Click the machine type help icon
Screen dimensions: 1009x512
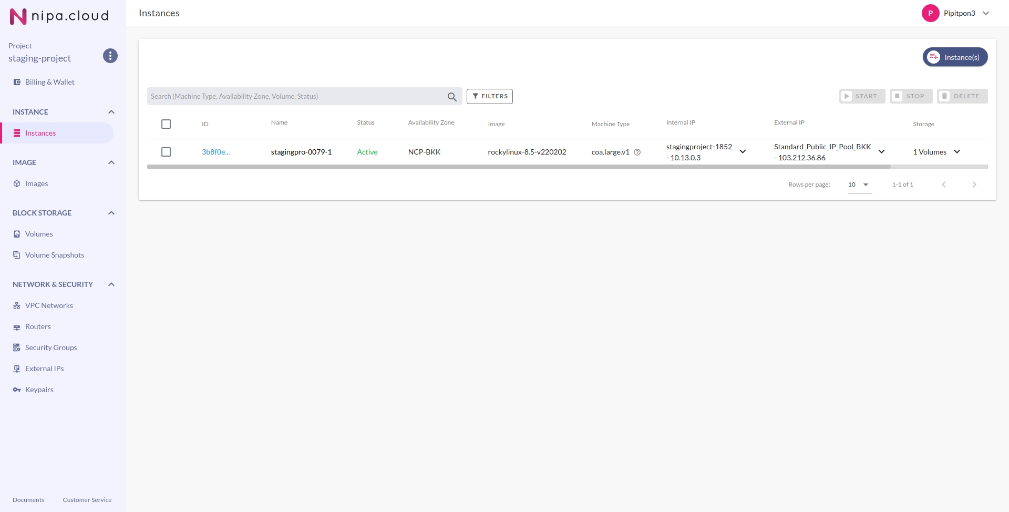pyautogui.click(x=637, y=152)
